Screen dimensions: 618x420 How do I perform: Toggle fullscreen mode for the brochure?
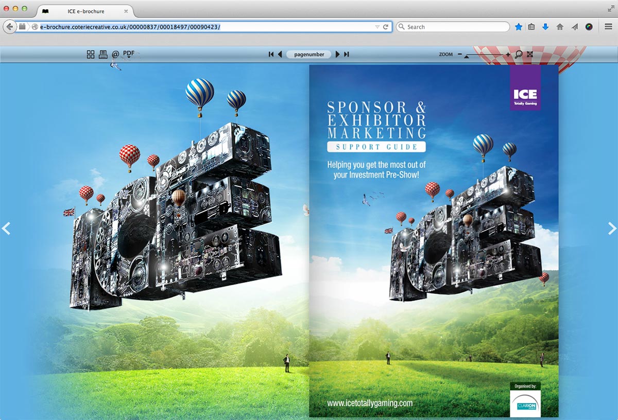tap(530, 54)
